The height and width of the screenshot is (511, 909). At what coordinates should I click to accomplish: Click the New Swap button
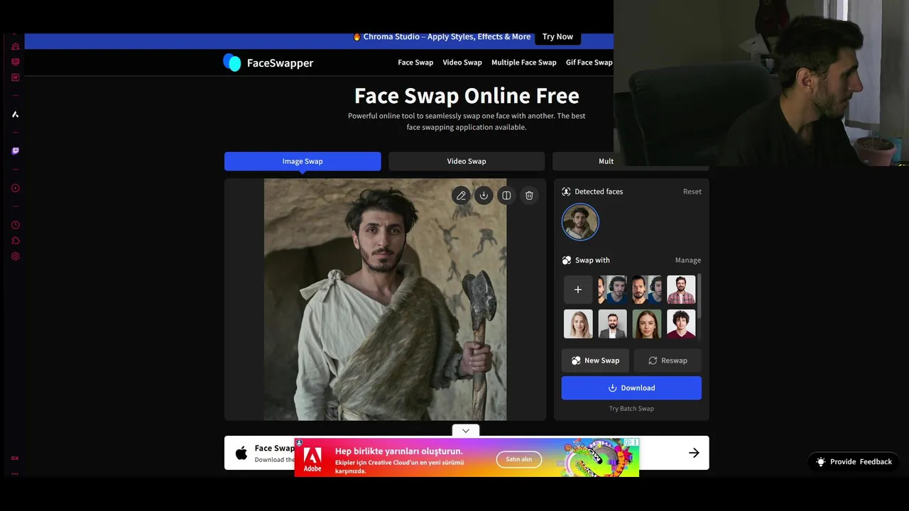click(x=595, y=361)
